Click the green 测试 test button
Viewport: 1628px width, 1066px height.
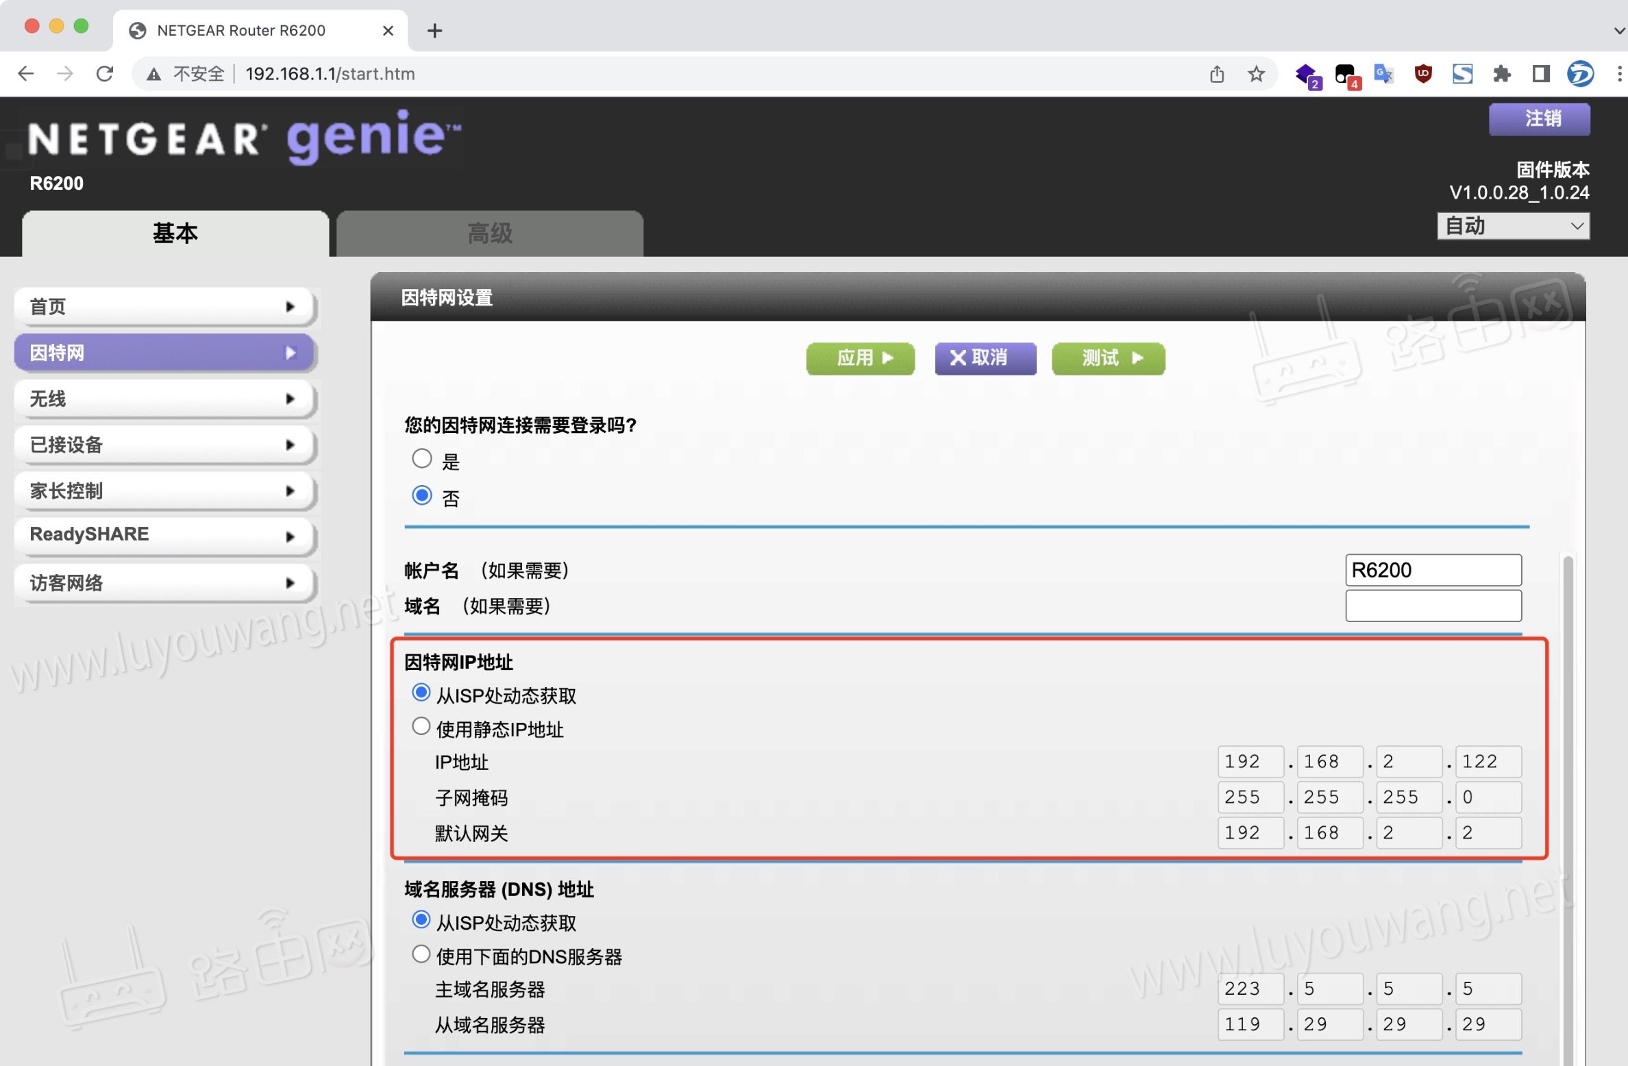click(x=1108, y=358)
